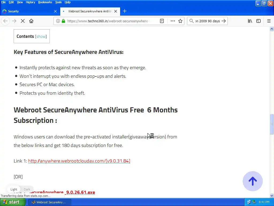Image resolution: width=274 pixels, height=206 pixels.
Task: Open the Edit menu
Action: coord(11,2)
